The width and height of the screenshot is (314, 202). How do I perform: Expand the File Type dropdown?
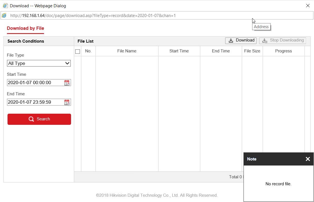39,63
